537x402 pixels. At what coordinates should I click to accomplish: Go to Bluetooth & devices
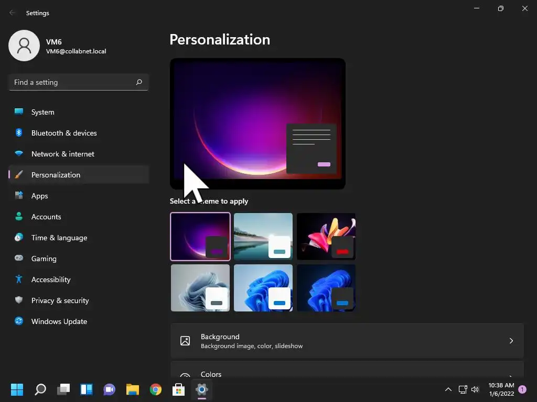[79, 132]
